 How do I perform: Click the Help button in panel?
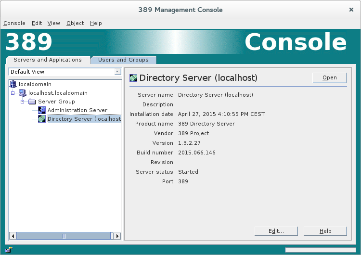pos(325,231)
